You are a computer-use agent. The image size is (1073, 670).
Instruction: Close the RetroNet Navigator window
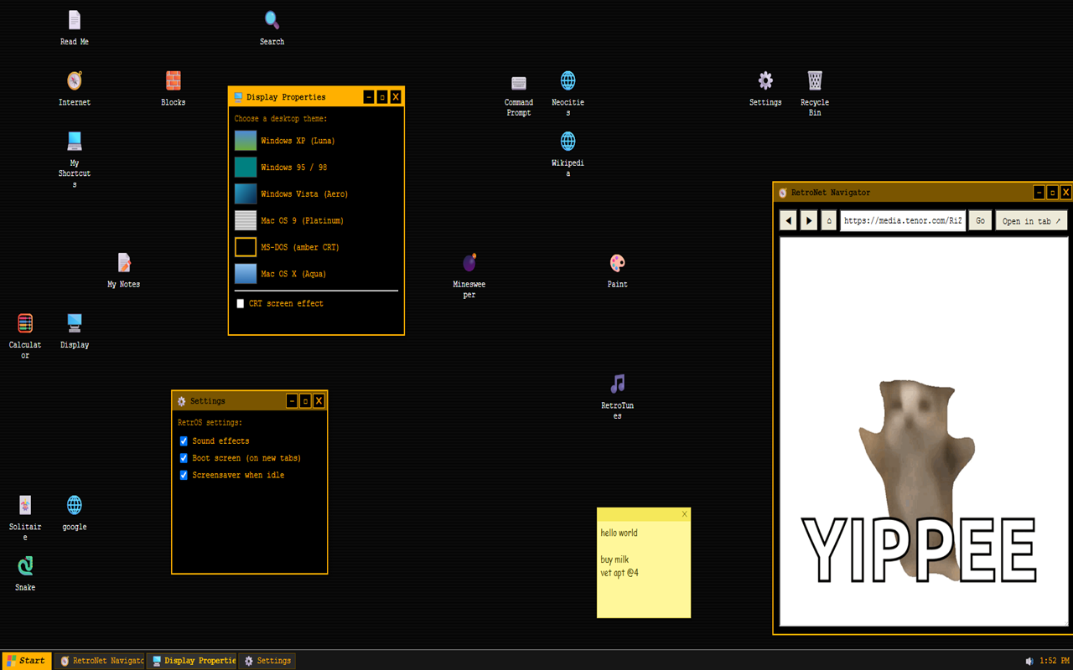(x=1065, y=193)
